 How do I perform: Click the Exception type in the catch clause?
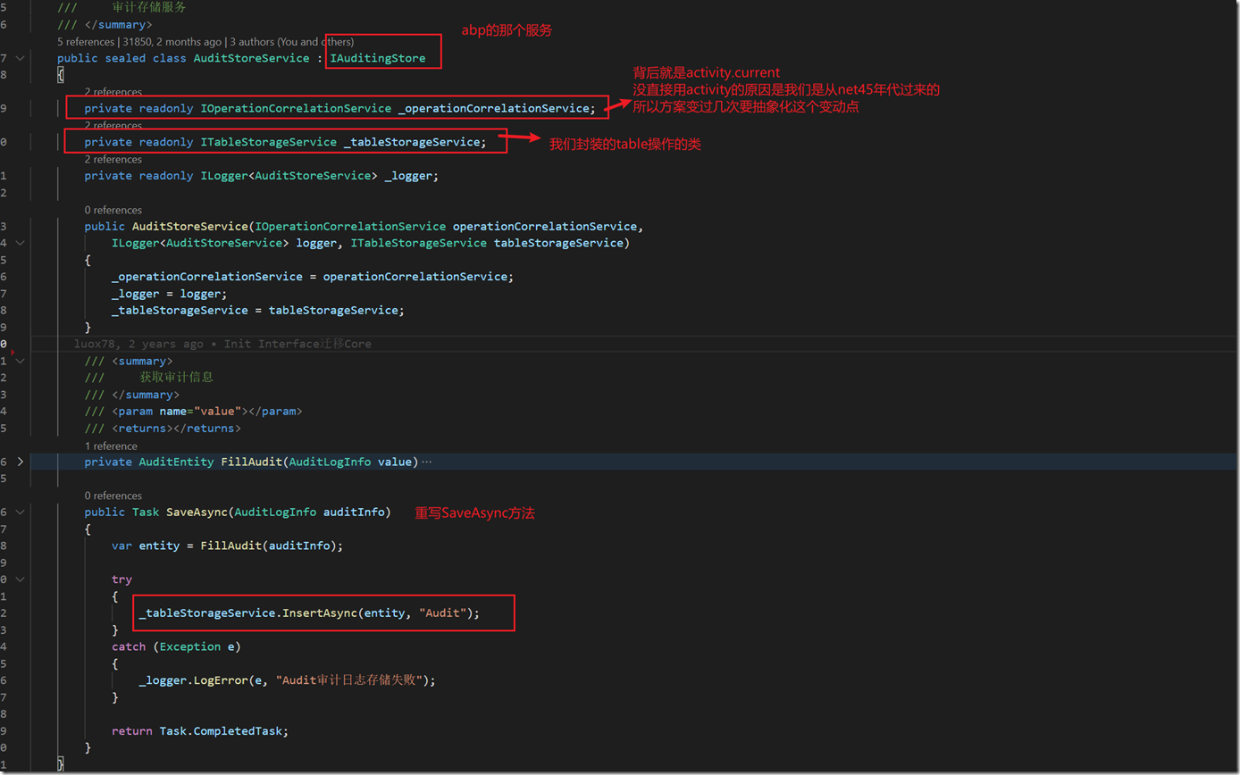pos(190,646)
